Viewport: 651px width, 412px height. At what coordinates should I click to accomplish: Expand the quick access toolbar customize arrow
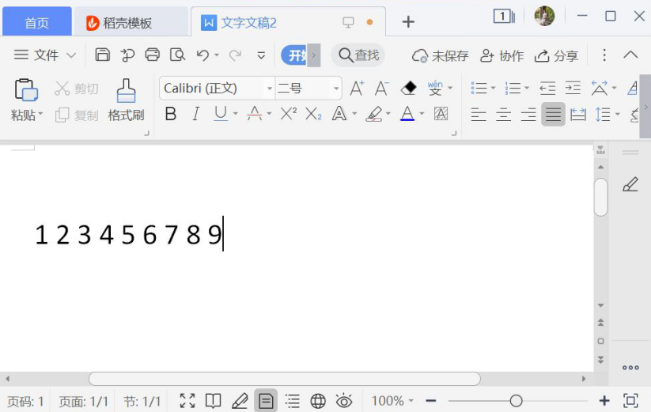pos(261,55)
